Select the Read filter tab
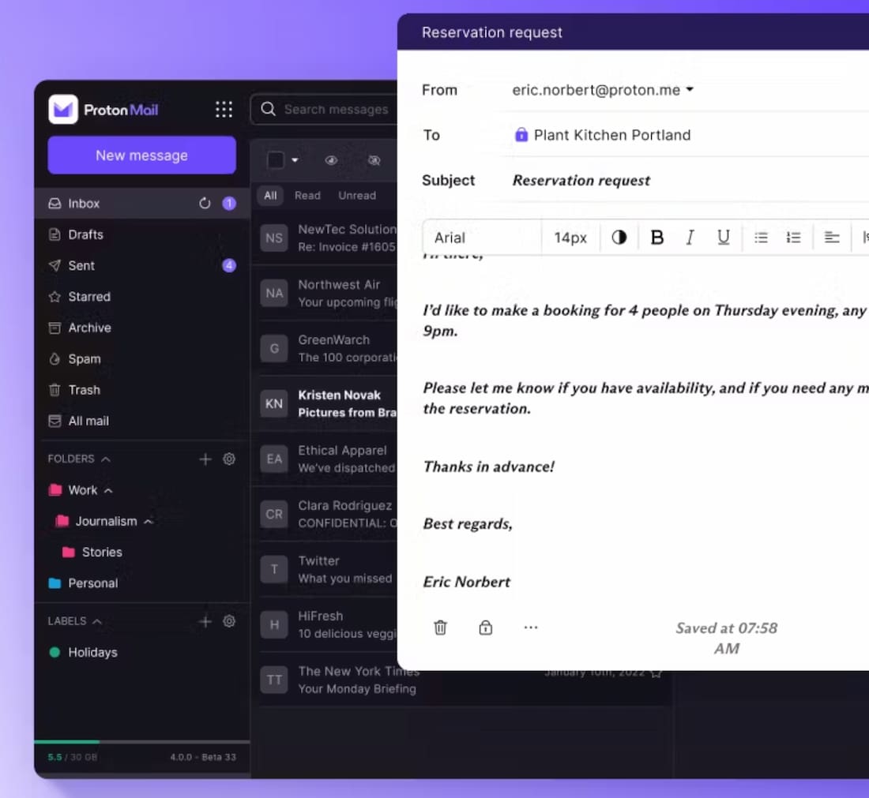The width and height of the screenshot is (869, 798). tap(307, 196)
